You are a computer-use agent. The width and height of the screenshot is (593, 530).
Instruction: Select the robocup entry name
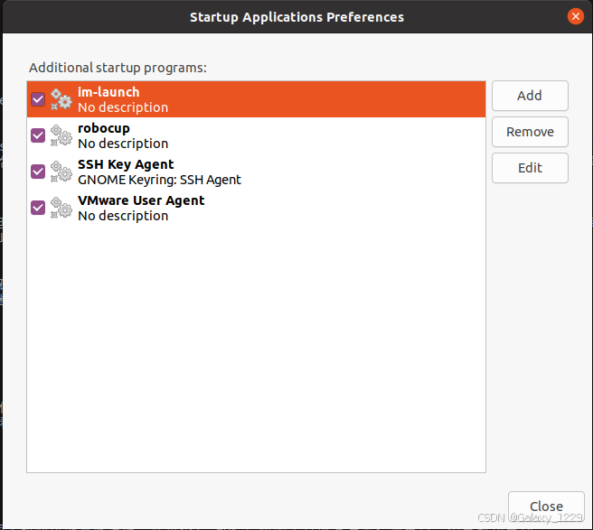pos(104,128)
